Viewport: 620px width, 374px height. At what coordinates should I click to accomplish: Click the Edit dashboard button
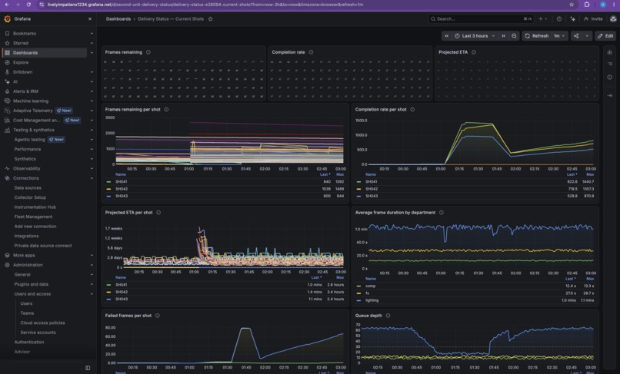pyautogui.click(x=605, y=35)
